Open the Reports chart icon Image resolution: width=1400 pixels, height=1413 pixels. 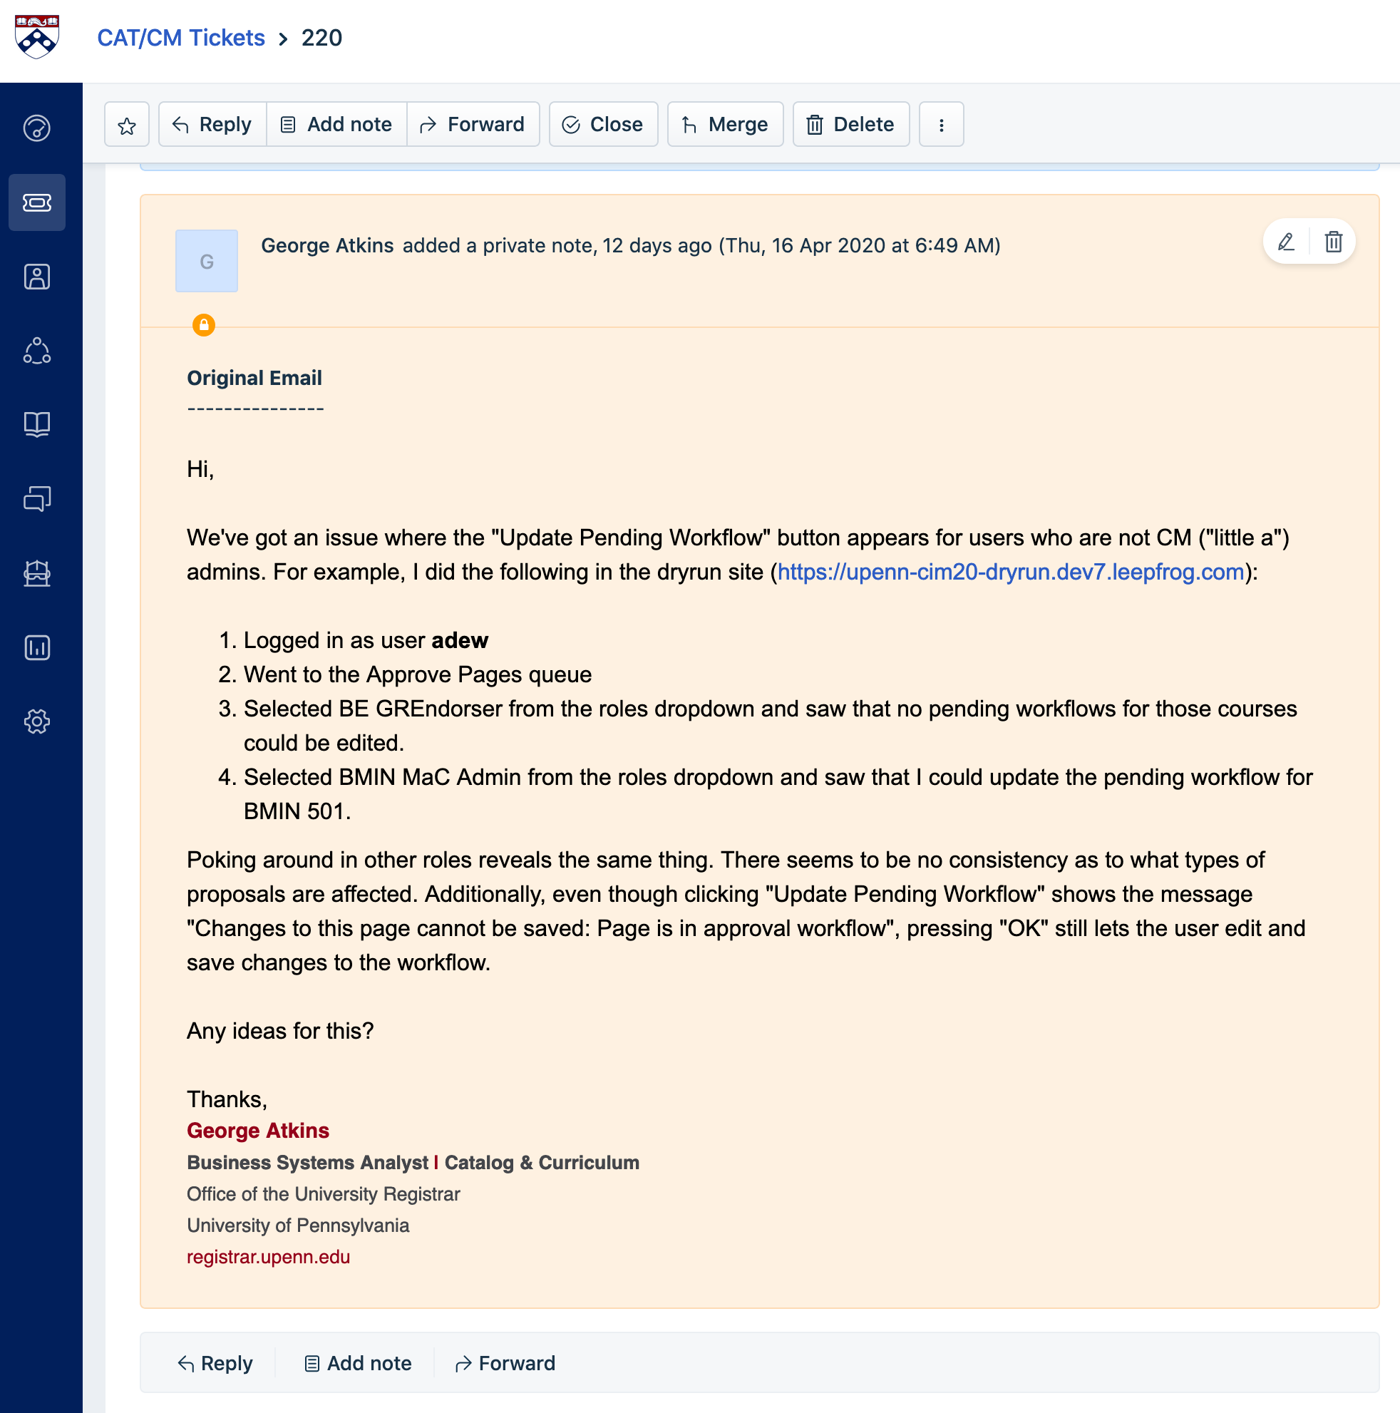(36, 647)
